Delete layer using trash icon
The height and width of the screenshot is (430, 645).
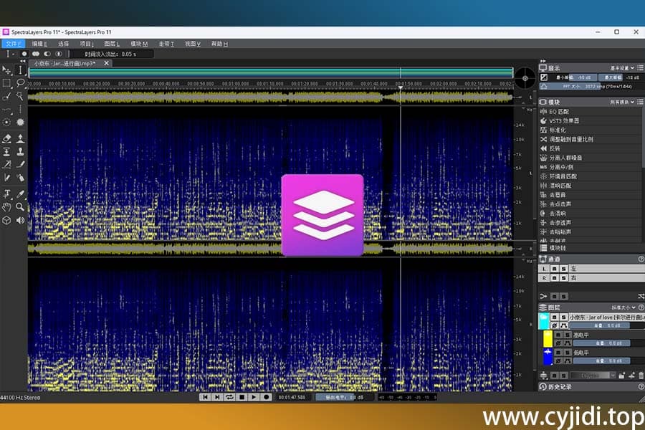641,376
